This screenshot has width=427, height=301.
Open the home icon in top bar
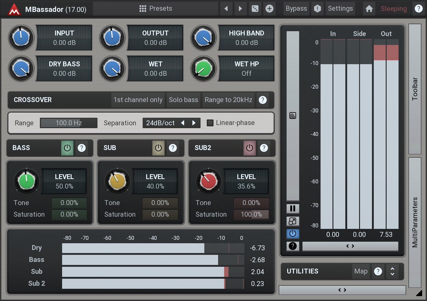[369, 9]
